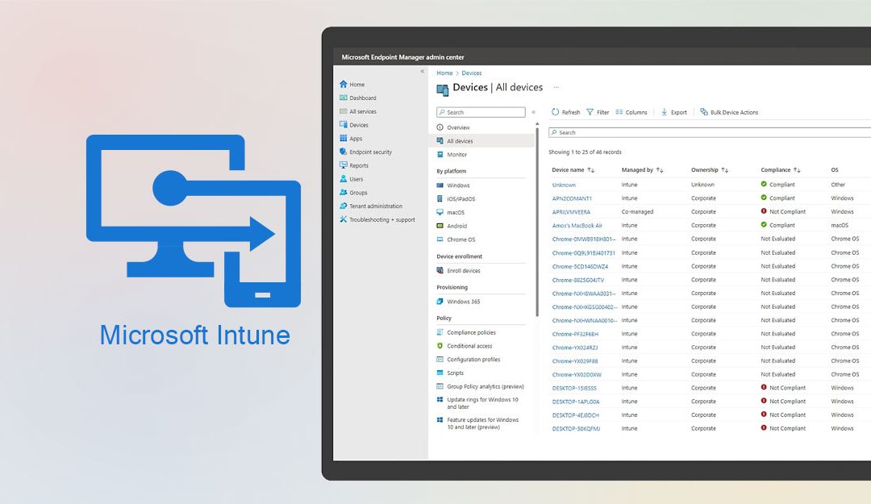Select Devices in the left sidebar

(354, 125)
